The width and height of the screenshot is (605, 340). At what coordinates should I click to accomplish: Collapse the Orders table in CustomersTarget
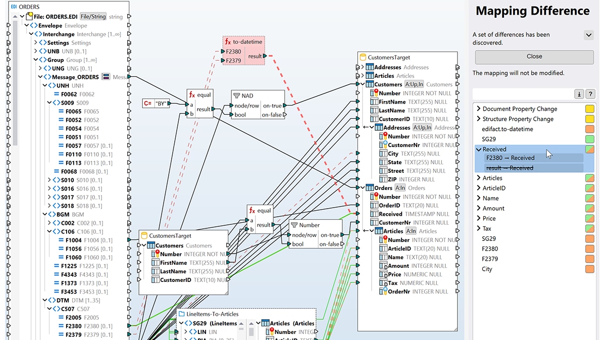[x=362, y=188]
